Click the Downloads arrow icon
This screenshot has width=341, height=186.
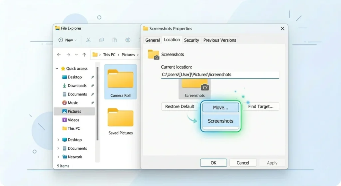tap(64, 86)
